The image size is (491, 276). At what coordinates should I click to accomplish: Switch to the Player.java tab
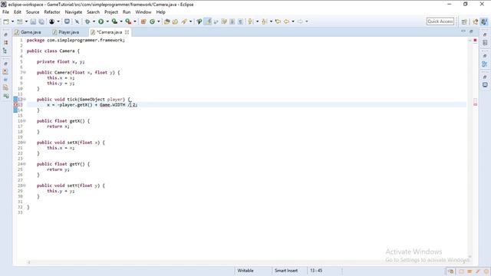66,32
